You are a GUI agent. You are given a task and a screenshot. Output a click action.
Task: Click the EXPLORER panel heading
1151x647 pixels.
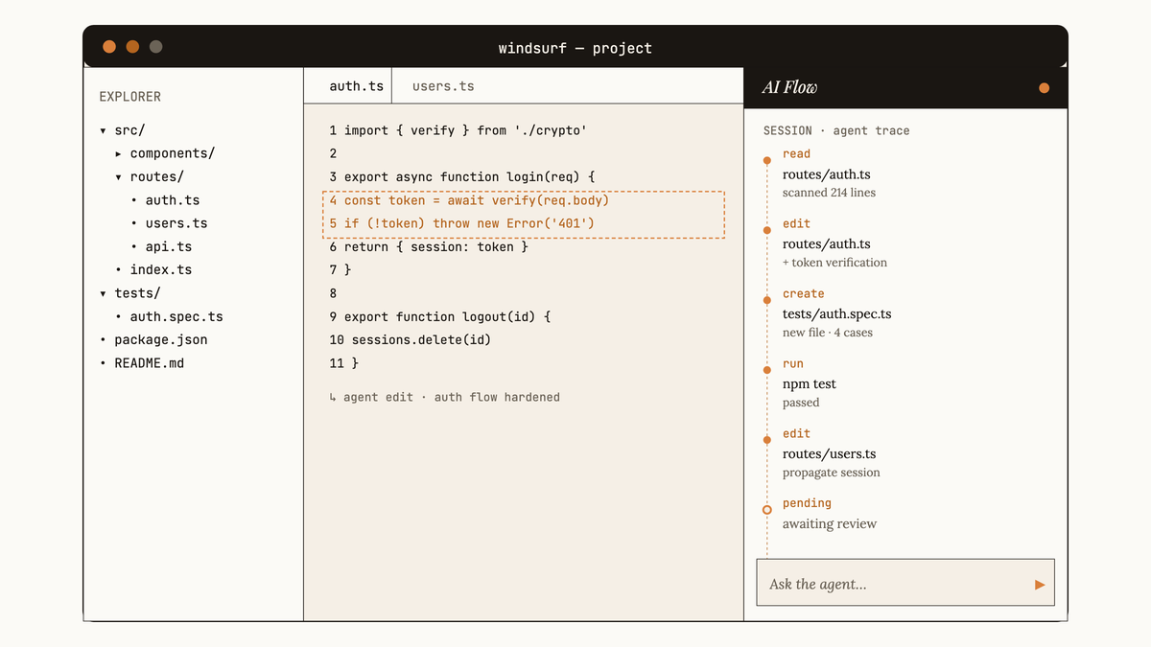[130, 97]
